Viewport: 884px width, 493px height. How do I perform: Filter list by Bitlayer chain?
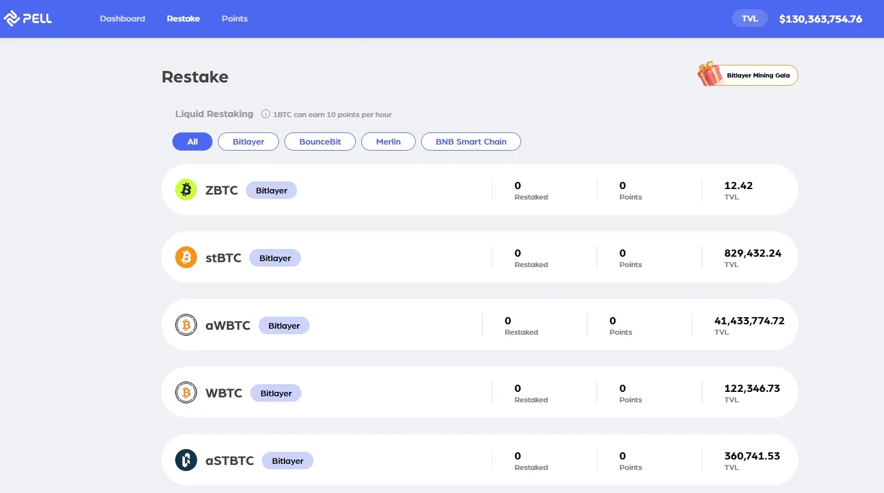pyautogui.click(x=248, y=142)
